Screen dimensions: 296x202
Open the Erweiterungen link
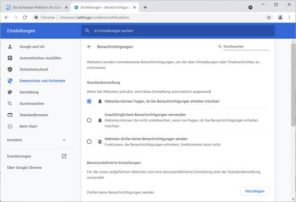click(19, 156)
